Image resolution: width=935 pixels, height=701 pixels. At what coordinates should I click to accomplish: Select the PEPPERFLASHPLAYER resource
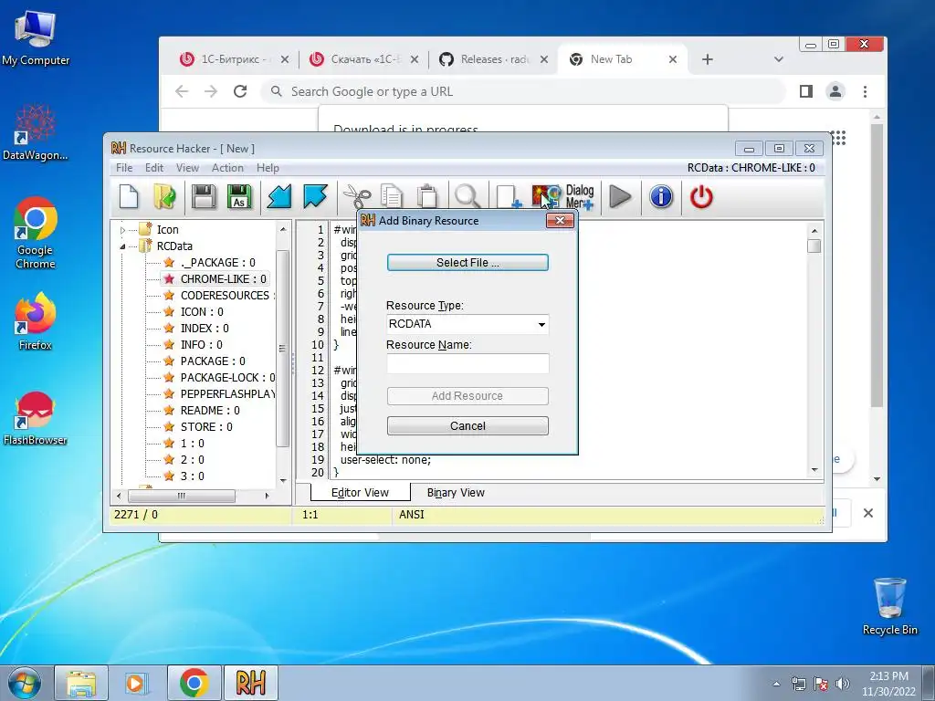pos(227,394)
